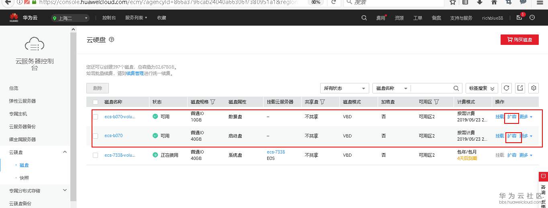Click 扩容 for the ecs-b070-volu... disk
The width and height of the screenshot is (548, 208).
[x=511, y=117]
